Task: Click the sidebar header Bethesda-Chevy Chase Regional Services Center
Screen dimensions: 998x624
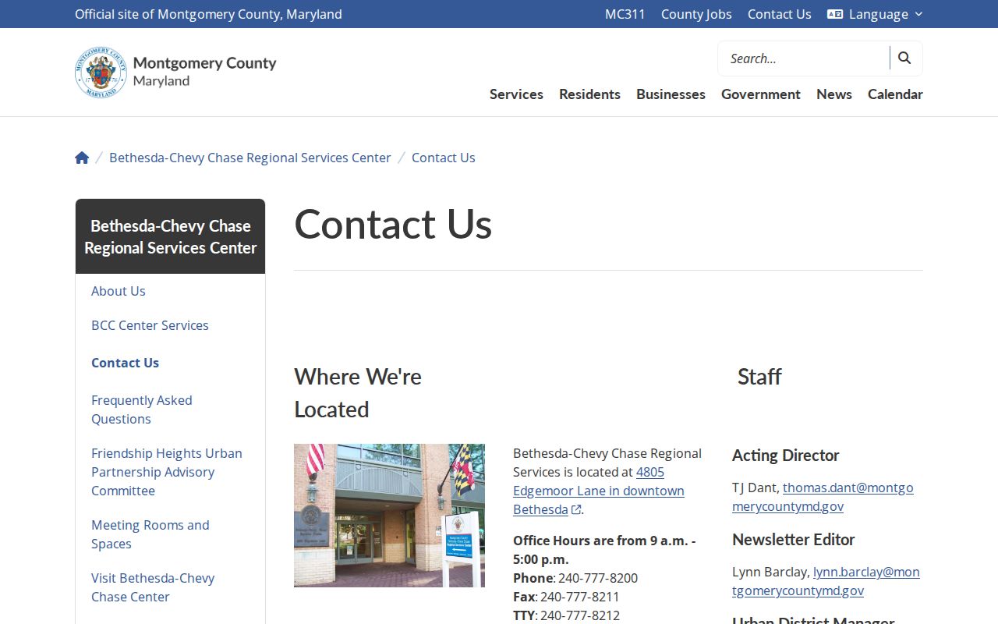Action: (x=170, y=236)
